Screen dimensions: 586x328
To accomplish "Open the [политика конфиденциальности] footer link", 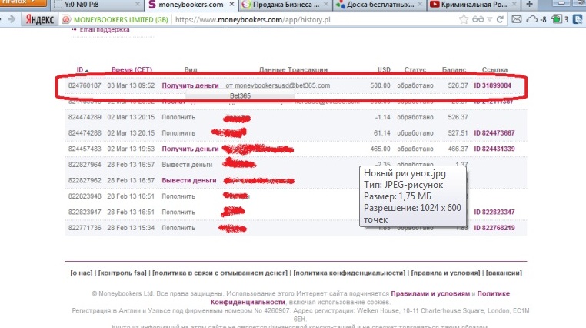I will coord(349,273).
